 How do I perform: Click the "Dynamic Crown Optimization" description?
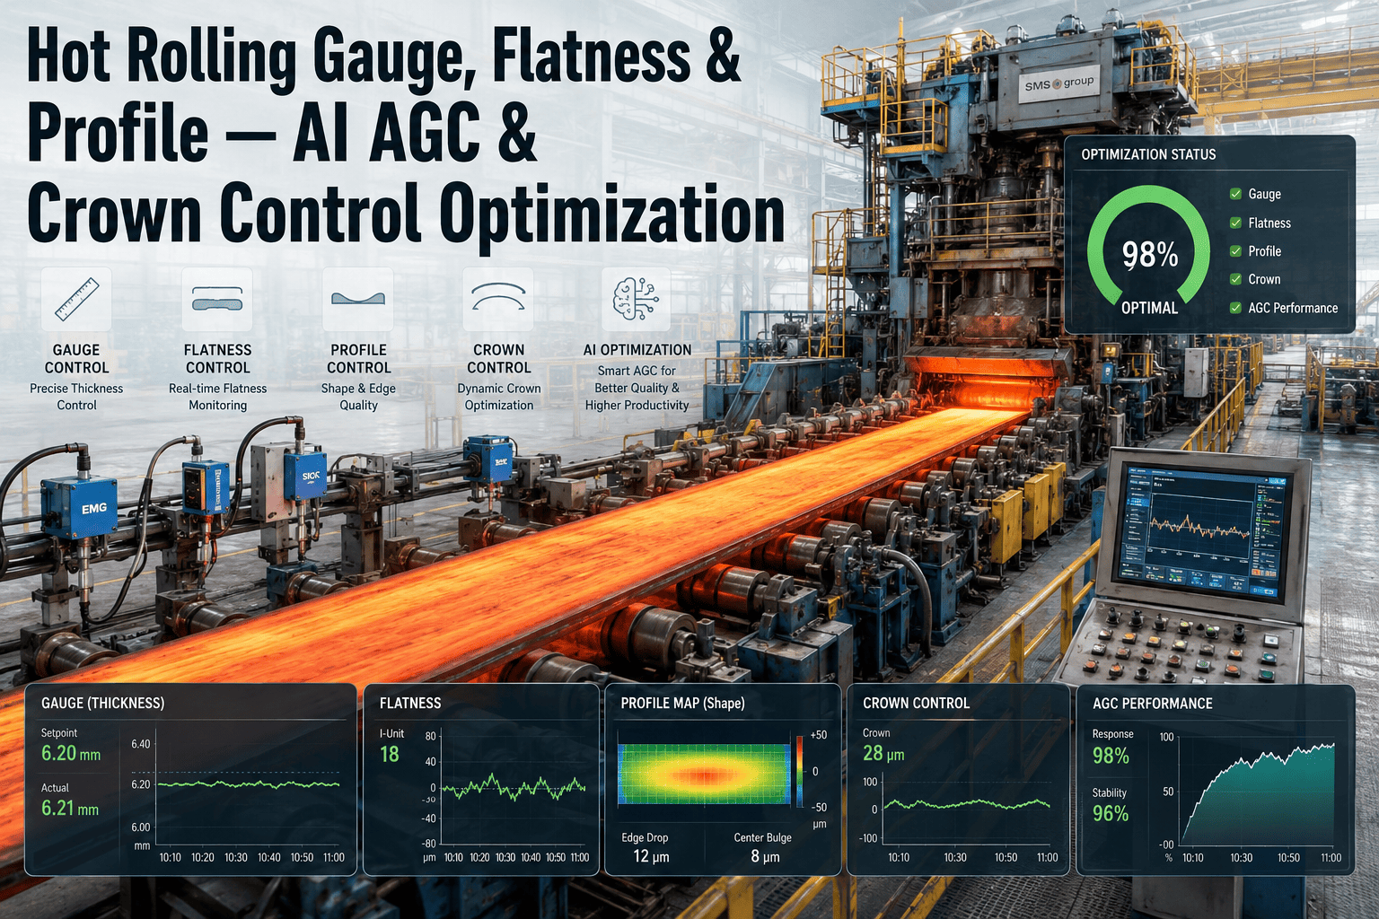click(x=498, y=397)
